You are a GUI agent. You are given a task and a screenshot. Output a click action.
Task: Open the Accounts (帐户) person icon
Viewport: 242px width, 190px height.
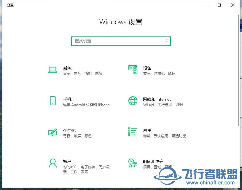53,163
